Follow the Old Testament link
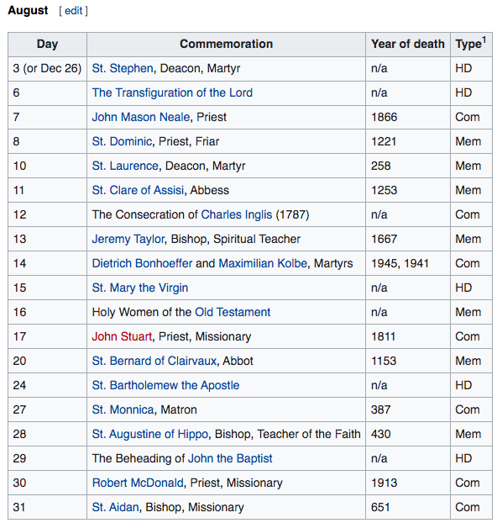497x523 pixels. [x=233, y=312]
